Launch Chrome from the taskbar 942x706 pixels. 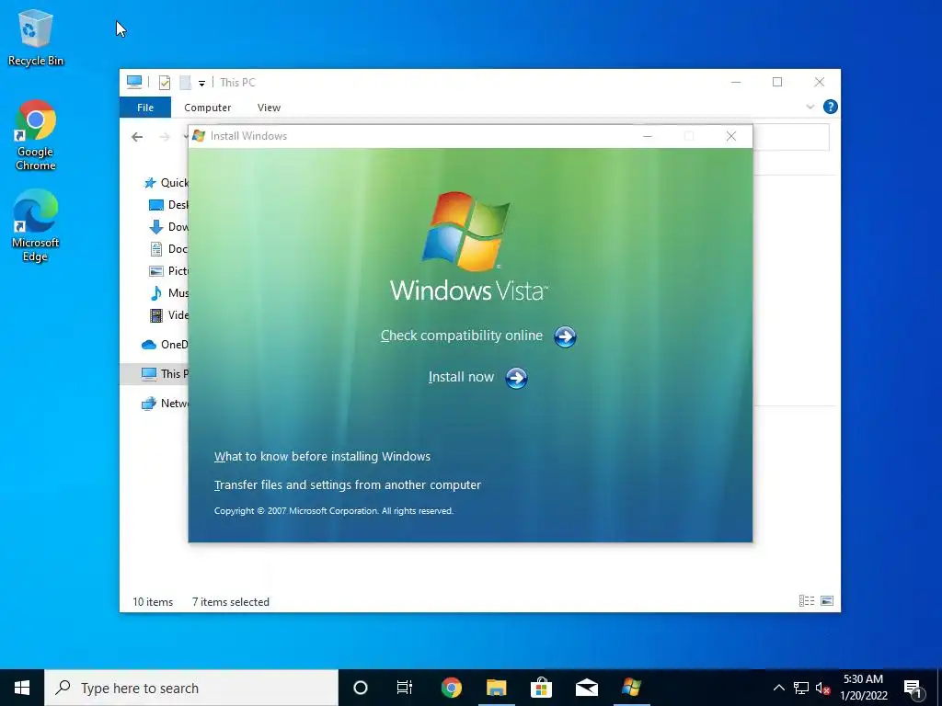pos(451,688)
